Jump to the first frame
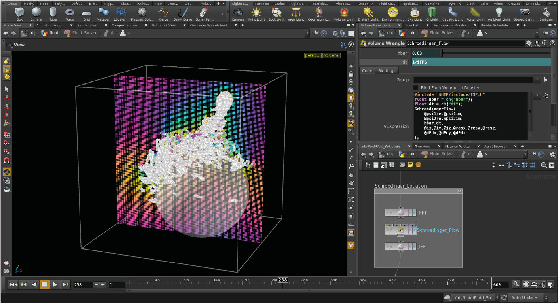558x303 pixels. tap(13, 284)
